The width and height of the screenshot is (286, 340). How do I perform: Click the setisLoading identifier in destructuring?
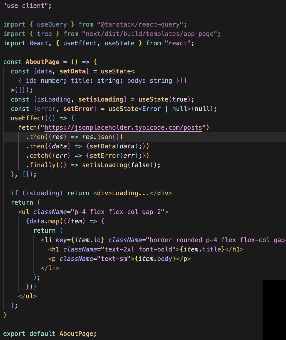[101, 99]
